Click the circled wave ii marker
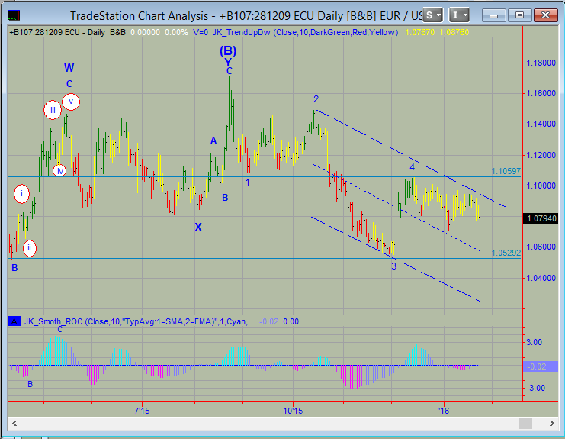 (29, 247)
